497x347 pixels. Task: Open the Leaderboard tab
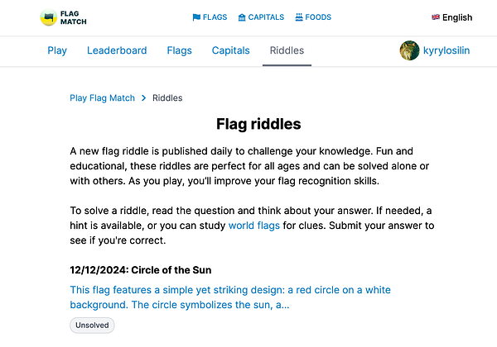pyautogui.click(x=117, y=50)
